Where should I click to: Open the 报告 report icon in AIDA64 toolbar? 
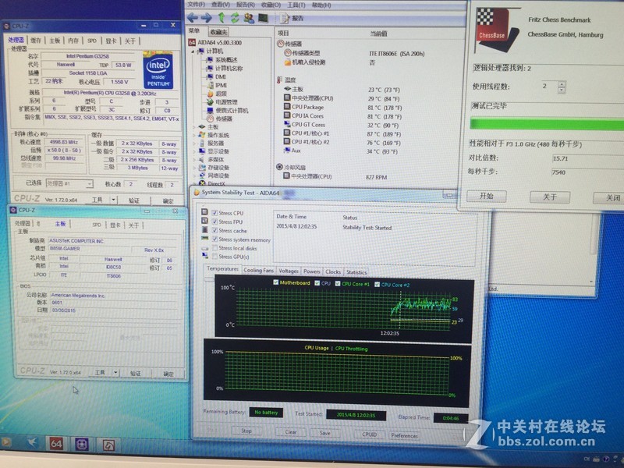[285, 18]
